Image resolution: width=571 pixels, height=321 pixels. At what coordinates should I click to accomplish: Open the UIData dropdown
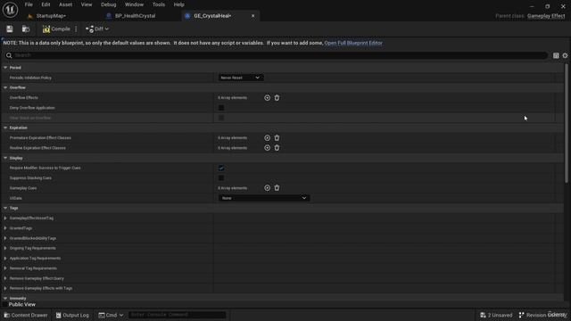click(x=264, y=198)
